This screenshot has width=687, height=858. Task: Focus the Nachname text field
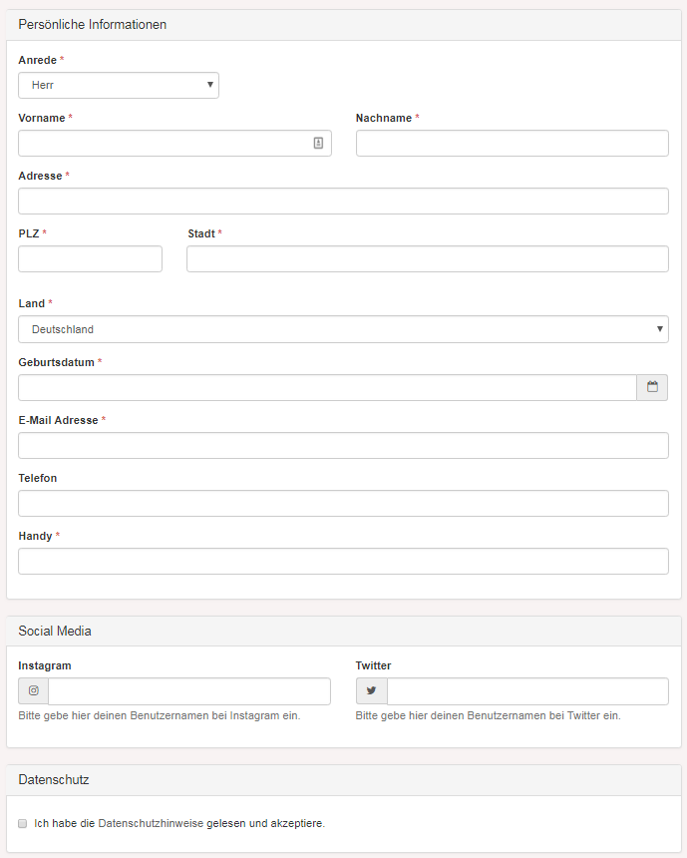pyautogui.click(x=512, y=144)
